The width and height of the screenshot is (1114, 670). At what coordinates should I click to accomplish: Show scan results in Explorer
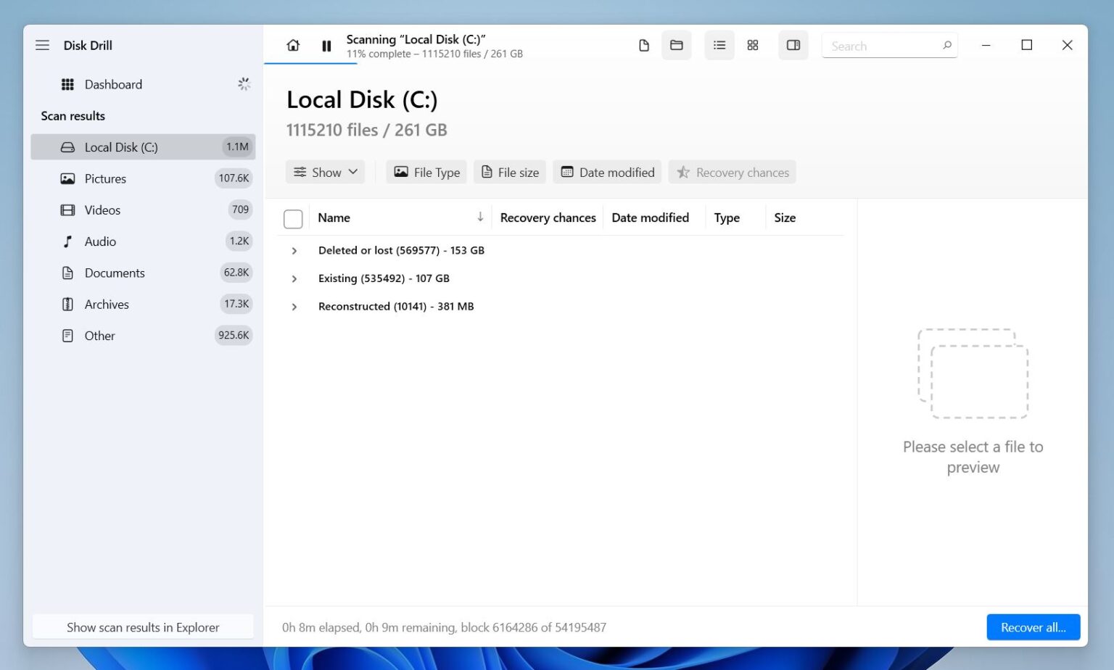click(x=143, y=626)
